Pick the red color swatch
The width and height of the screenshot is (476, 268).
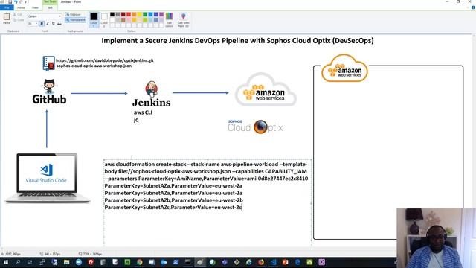click(129, 14)
